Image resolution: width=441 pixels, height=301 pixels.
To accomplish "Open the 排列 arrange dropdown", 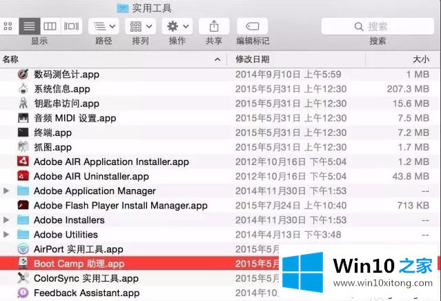I will pyautogui.click(x=140, y=26).
